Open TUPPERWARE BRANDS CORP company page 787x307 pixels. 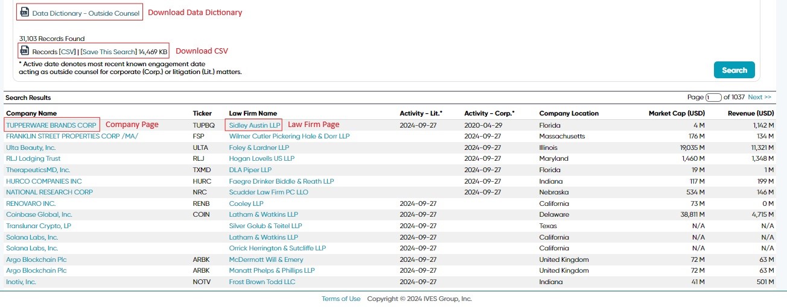(51, 125)
